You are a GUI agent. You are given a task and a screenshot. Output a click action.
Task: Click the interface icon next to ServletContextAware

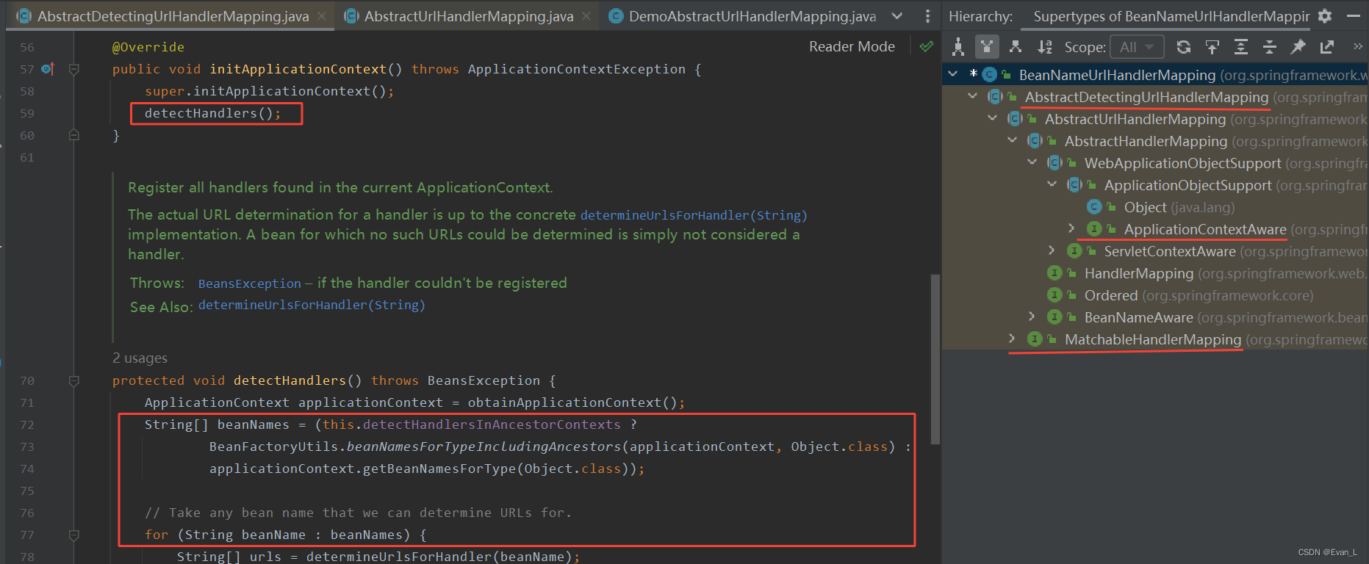click(1074, 251)
